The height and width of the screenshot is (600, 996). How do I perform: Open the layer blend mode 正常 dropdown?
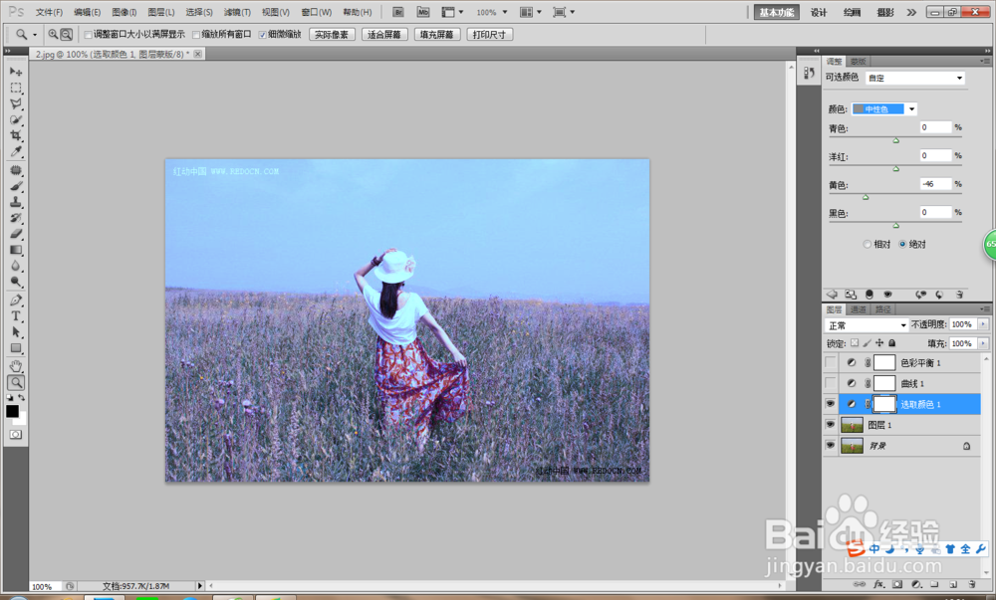pos(867,325)
